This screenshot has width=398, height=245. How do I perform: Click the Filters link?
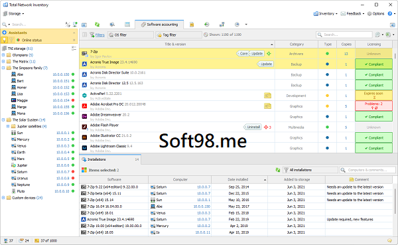click(x=99, y=35)
